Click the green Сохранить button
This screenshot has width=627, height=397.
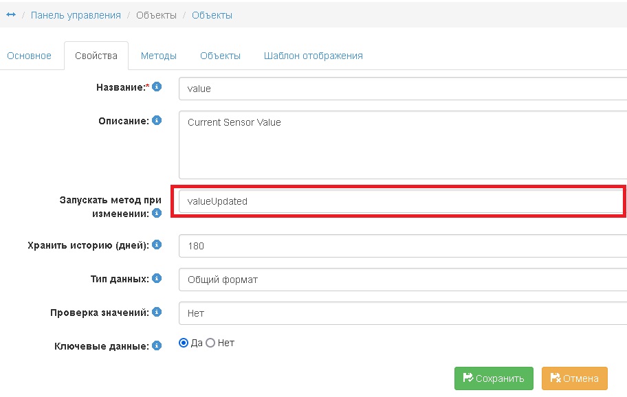click(494, 378)
